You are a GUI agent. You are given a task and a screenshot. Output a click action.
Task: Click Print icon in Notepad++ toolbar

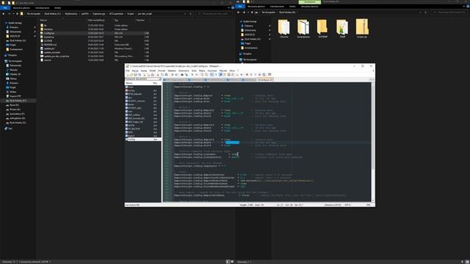(x=153, y=75)
